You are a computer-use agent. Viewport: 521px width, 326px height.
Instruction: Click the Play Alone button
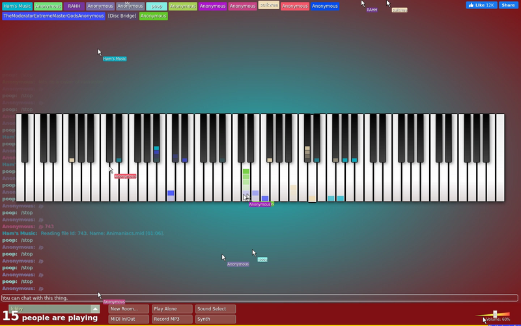click(172, 308)
